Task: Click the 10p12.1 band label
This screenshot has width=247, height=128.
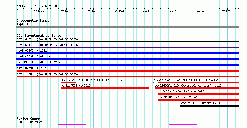Action: 22,24
